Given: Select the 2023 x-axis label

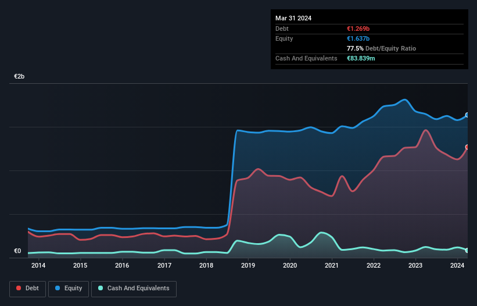Looking at the screenshot, I should click(x=415, y=265).
